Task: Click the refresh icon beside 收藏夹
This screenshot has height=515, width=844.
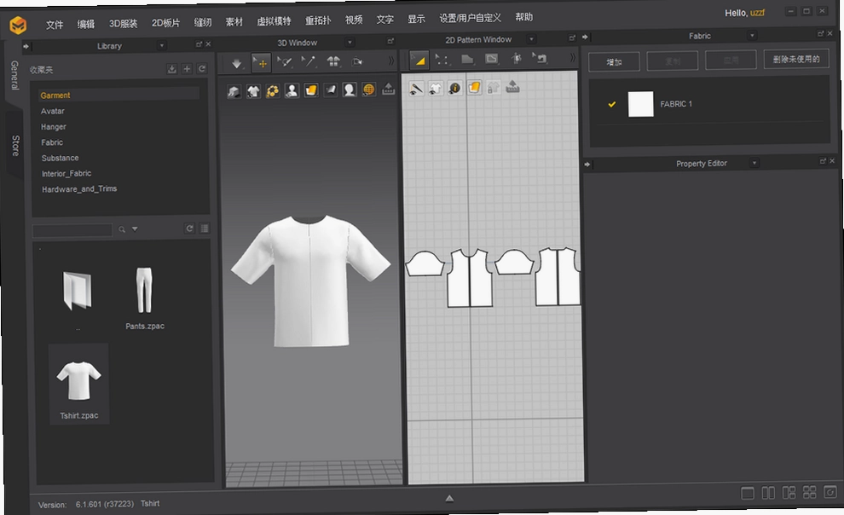Action: 202,68
